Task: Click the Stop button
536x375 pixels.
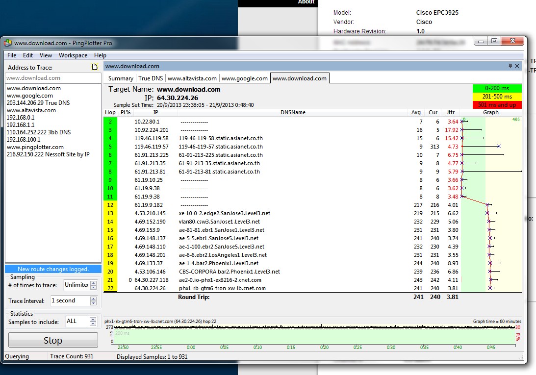Action: (x=53, y=341)
